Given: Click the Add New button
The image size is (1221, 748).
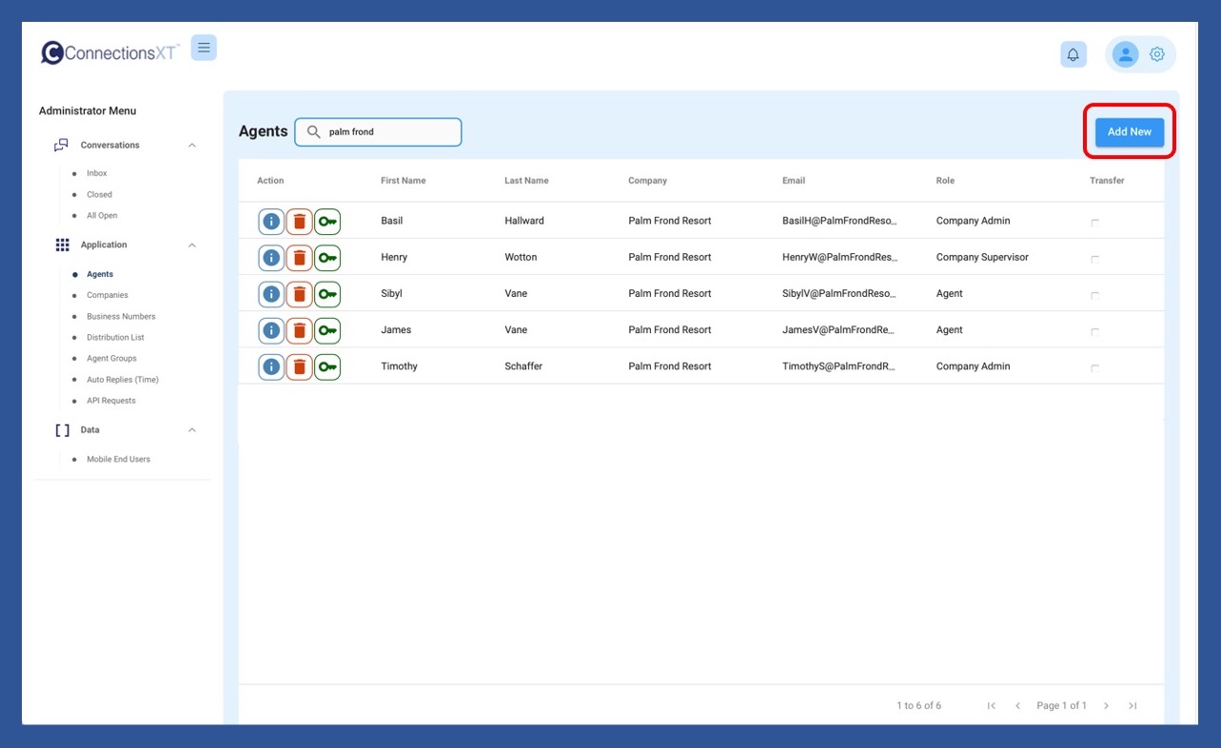Looking at the screenshot, I should (1129, 132).
